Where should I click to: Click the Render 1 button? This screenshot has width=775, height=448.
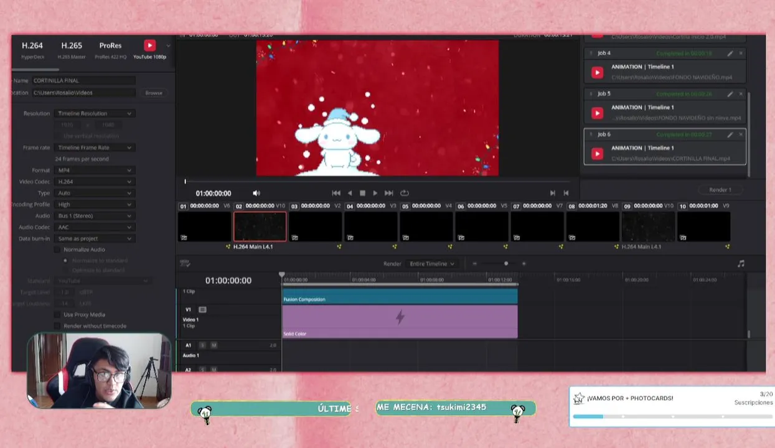click(720, 190)
